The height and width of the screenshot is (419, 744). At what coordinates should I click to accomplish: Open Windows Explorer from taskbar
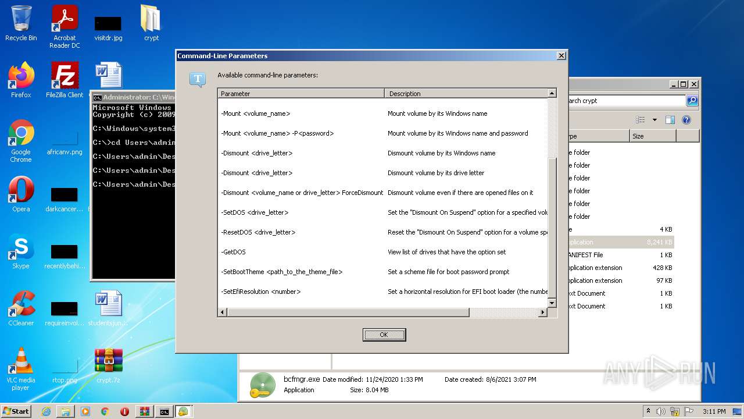66,411
